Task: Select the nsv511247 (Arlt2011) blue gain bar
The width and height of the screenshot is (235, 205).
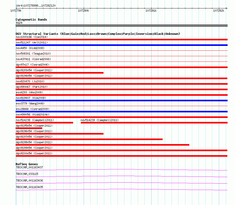Action: tap(121, 45)
